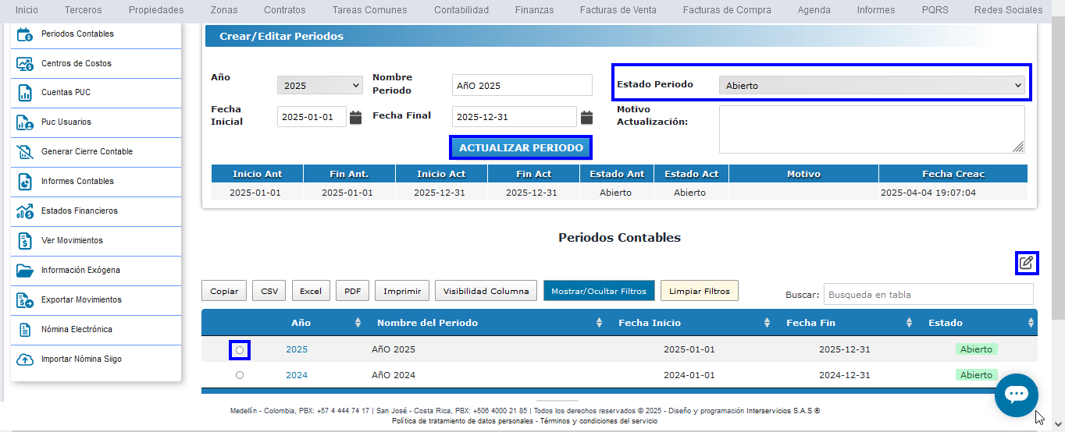The image size is (1065, 432).
Task: Select the radio button for year 2025
Action: 240,350
